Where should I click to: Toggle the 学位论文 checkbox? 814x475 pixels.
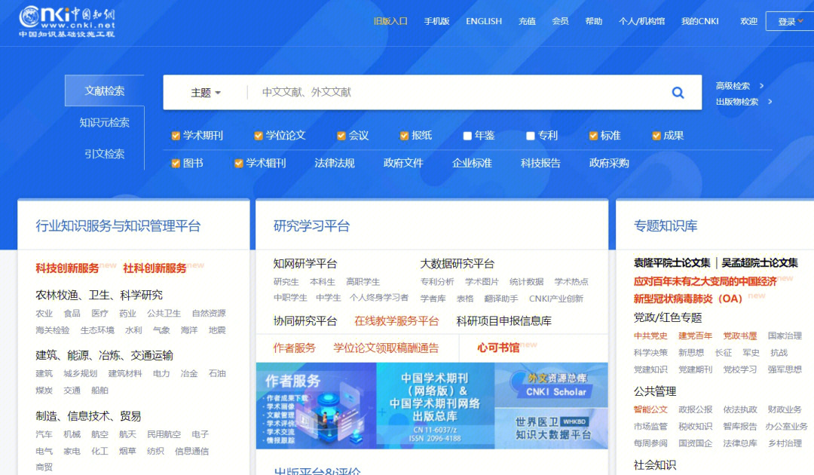259,136
